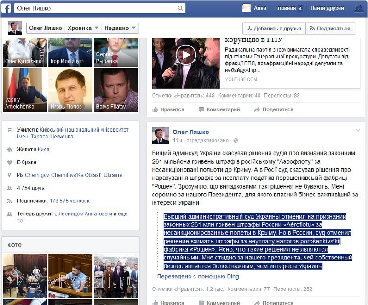Open Главная from top bar

point(285,8)
